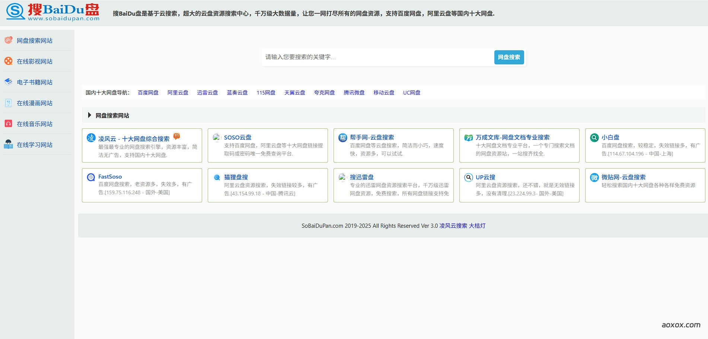This screenshot has height=339, width=708.
Task: Select 电子书籍网站 sidebar item
Action: tap(34, 82)
